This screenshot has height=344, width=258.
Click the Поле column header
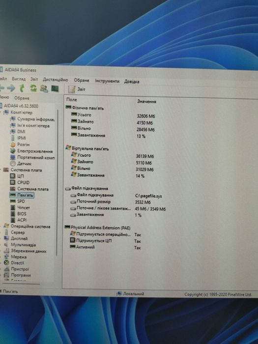coord(72,100)
